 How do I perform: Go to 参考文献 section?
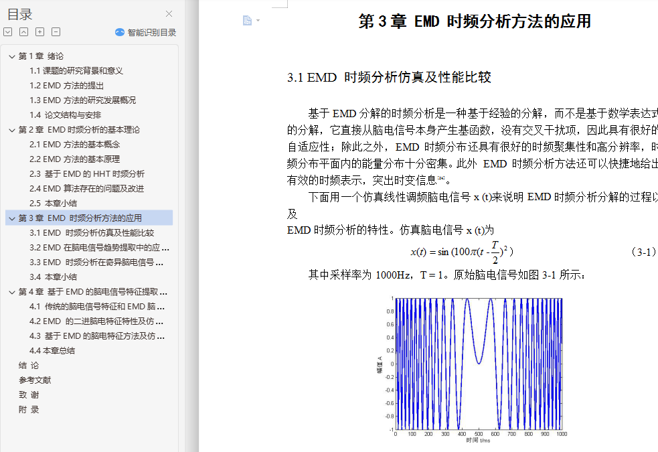[x=35, y=380]
